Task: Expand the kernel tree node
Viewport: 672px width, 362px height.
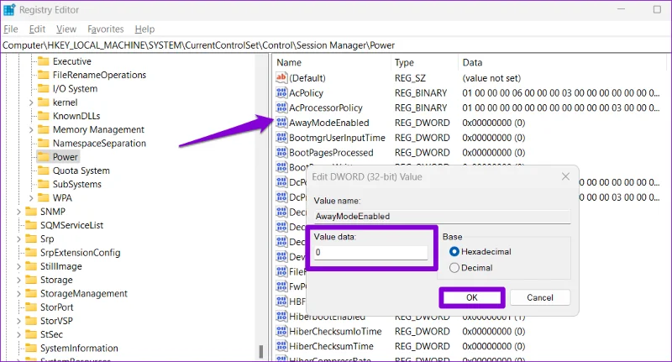Action: pyautogui.click(x=31, y=102)
